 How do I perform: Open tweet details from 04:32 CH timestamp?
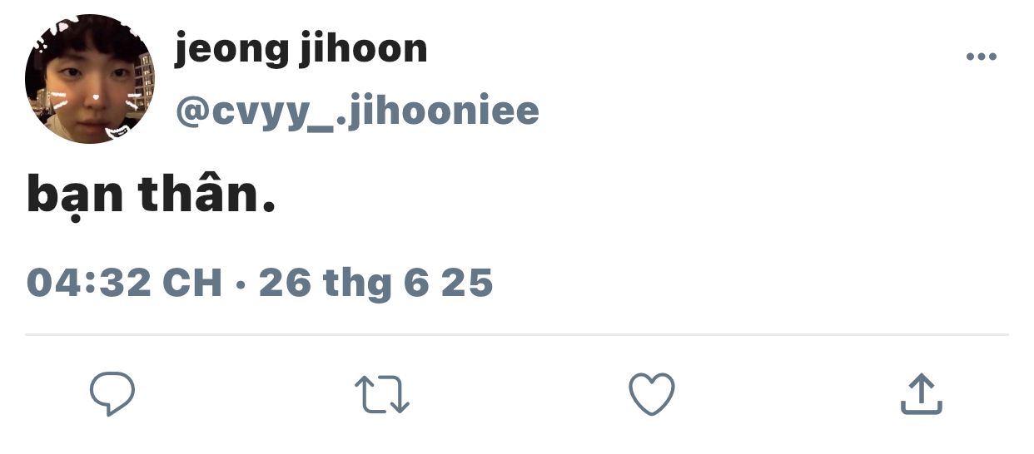coord(125,283)
